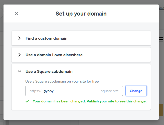Screen dimensions: 164x125
Task: Click 'Use a Square subdomain on your site for free'
Action: coord(62,81)
